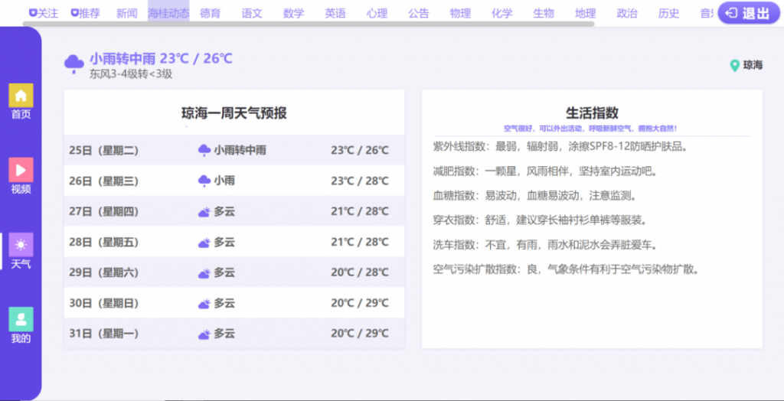Select the 30日（星期日）date cell
Viewport: 784px width, 401px height.
tap(103, 304)
